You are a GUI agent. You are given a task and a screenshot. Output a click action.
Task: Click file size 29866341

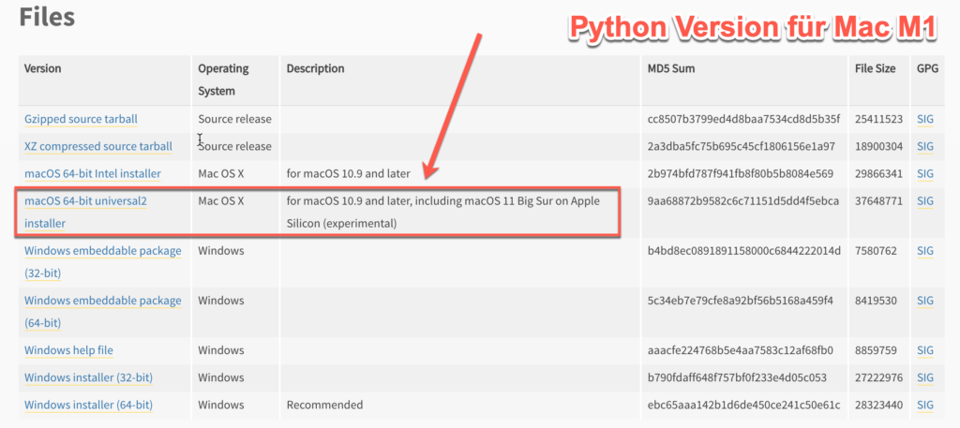coord(878,173)
